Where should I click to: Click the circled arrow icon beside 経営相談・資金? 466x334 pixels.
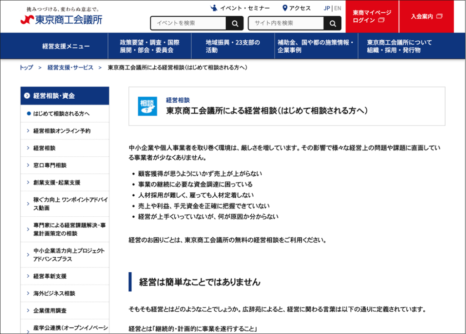tap(27, 96)
